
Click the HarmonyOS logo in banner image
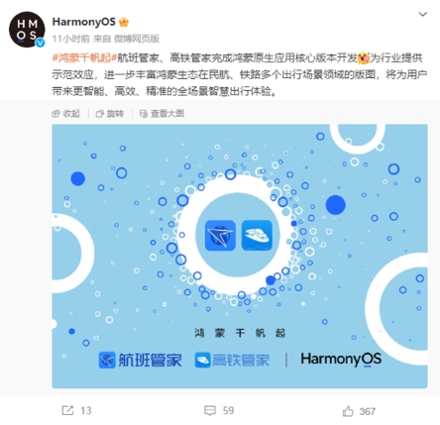pos(341,360)
